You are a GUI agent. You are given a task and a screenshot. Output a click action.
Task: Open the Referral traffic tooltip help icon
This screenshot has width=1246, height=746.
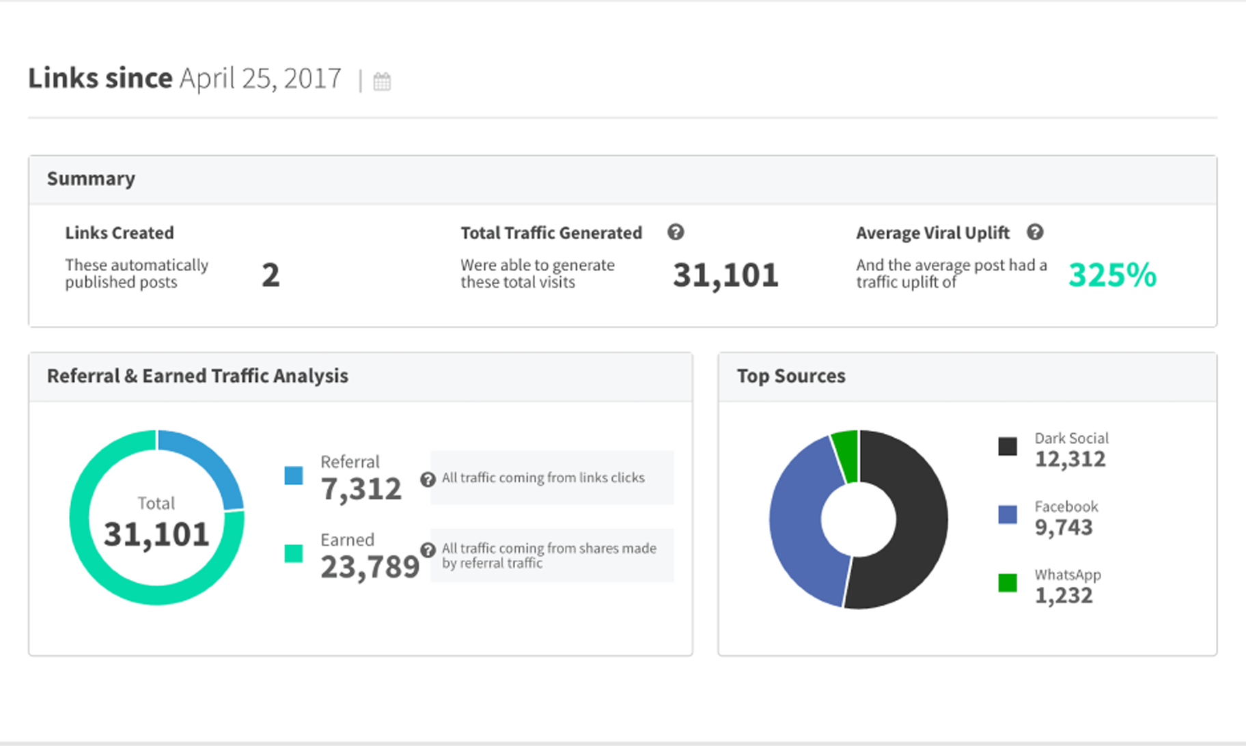(x=428, y=479)
